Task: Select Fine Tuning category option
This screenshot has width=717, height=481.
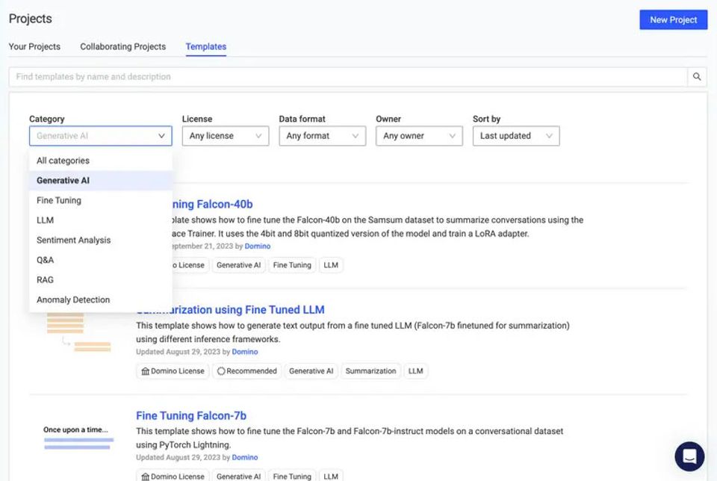Action: tap(101, 200)
